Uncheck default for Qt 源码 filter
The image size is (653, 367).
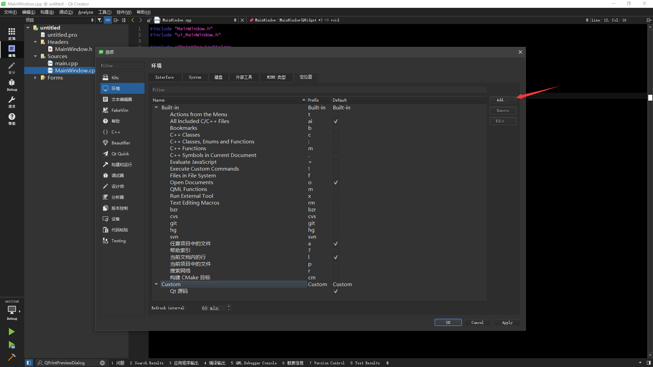click(336, 291)
